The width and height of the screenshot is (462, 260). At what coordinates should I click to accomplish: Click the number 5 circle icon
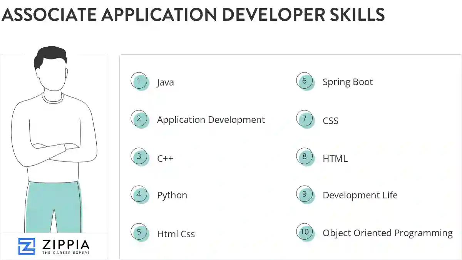click(139, 232)
